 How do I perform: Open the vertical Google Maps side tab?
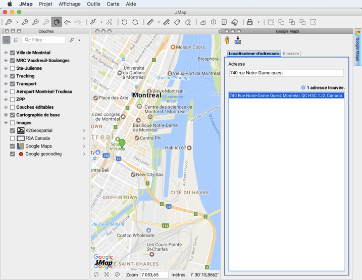tap(357, 46)
